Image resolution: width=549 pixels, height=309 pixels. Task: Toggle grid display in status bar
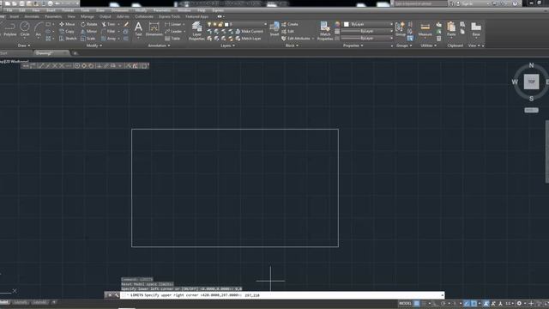point(417,303)
